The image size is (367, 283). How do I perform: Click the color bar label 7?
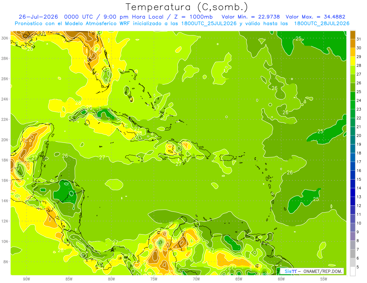tap(358, 249)
